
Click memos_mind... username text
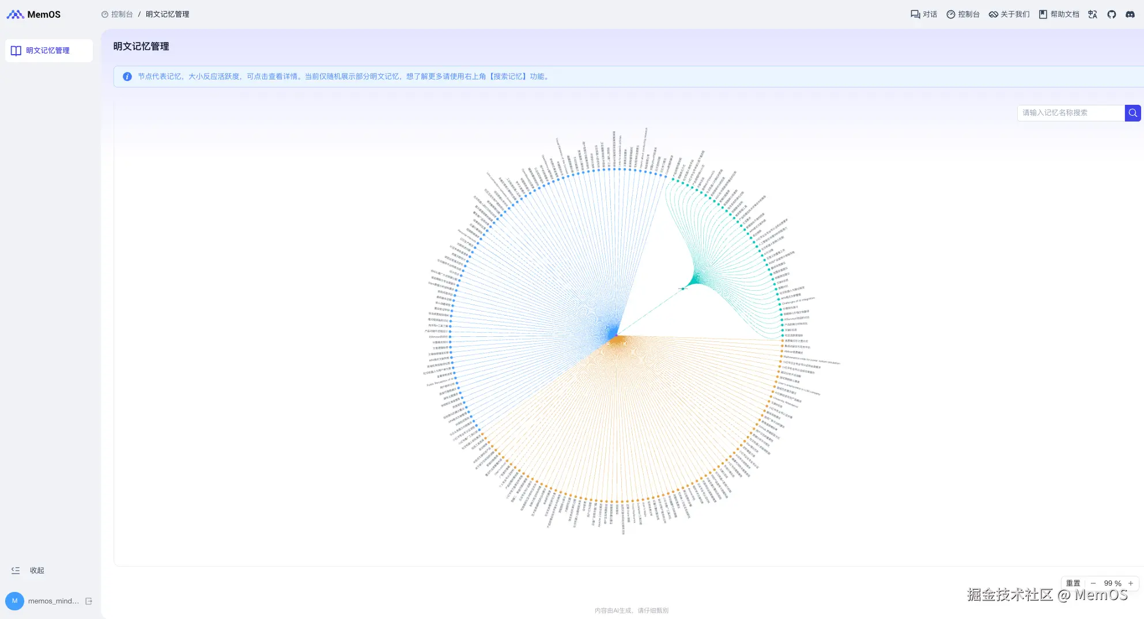coord(54,601)
